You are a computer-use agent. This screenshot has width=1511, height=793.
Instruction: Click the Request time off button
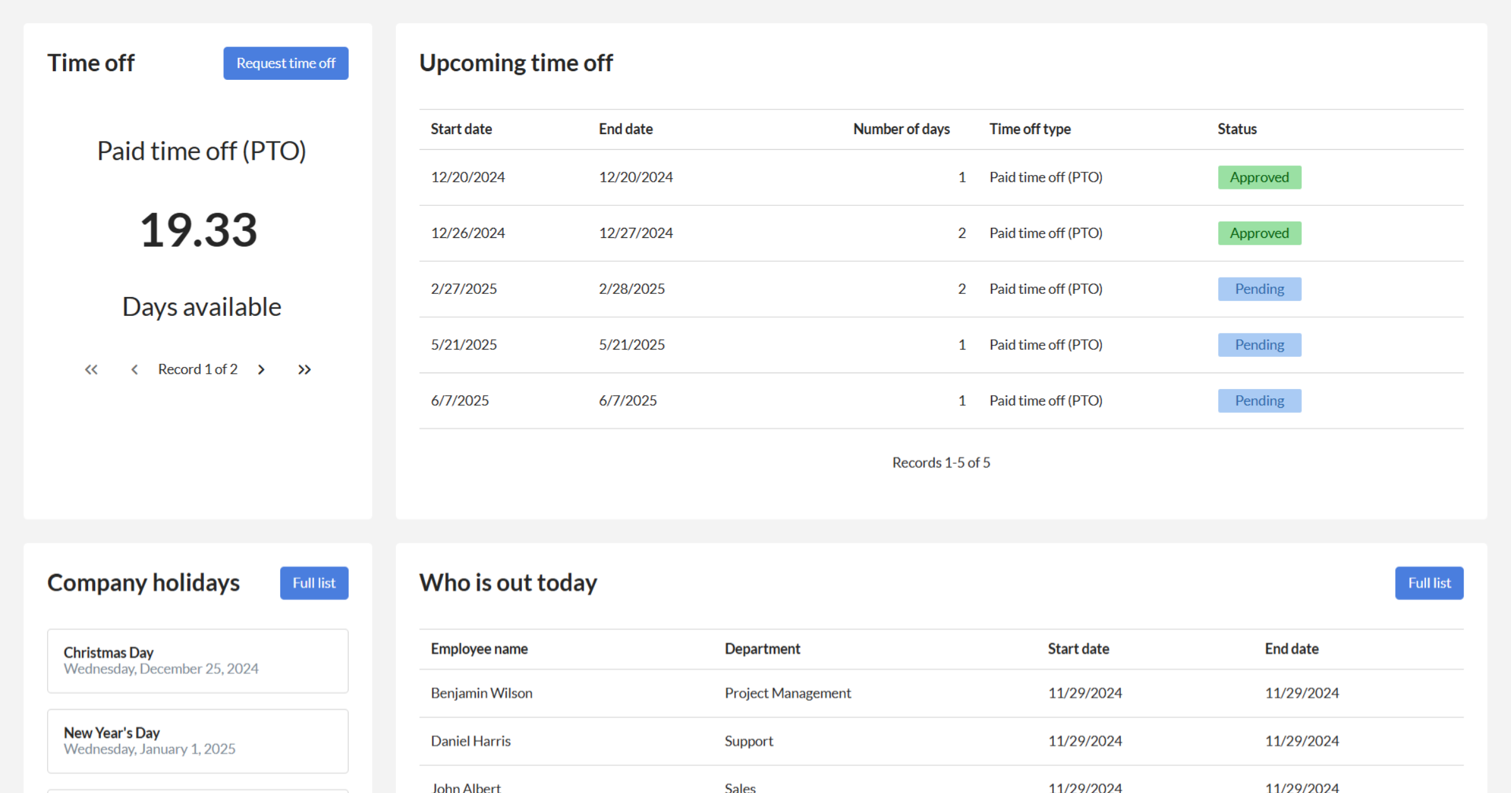(x=285, y=63)
